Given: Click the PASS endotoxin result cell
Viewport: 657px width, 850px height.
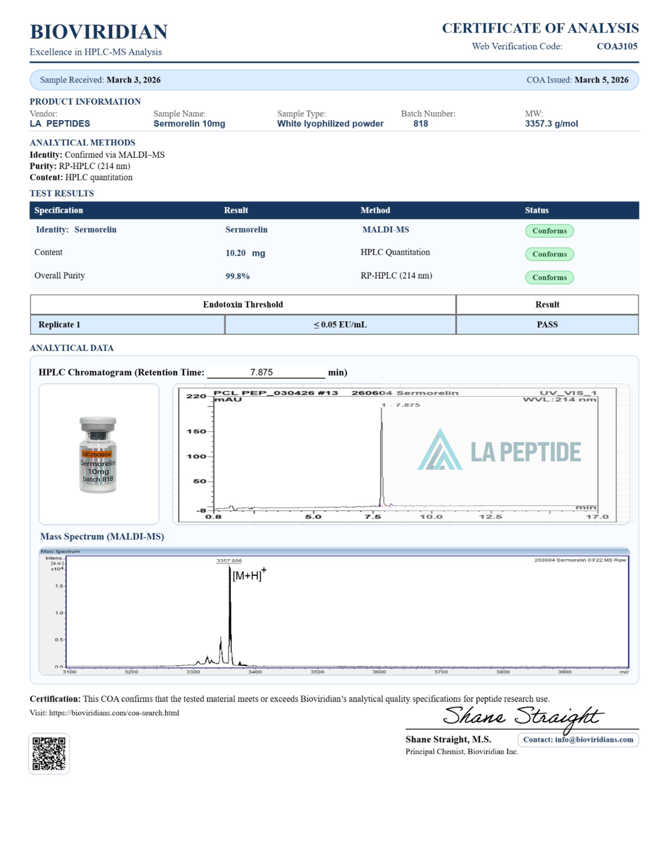Looking at the screenshot, I should pyautogui.click(x=547, y=324).
